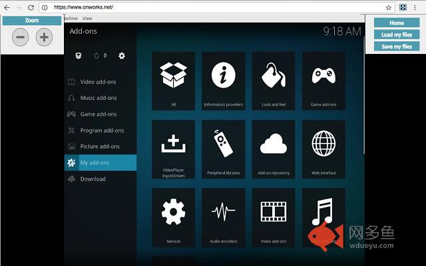Open the Information providers tile

(223, 80)
